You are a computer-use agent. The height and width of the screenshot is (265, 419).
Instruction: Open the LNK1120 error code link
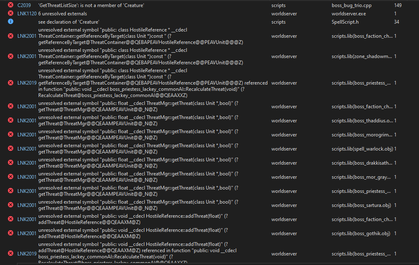[27, 14]
